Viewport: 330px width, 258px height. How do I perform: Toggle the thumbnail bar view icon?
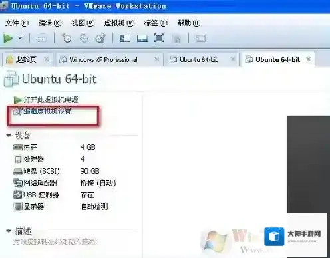142,39
